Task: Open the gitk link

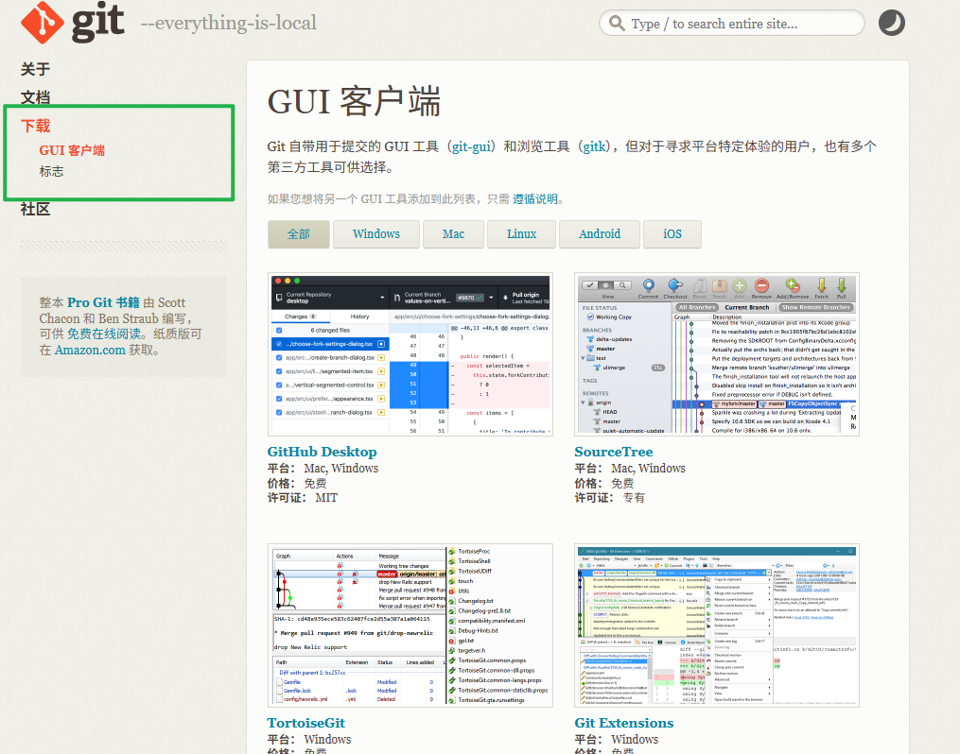Action: click(x=595, y=146)
